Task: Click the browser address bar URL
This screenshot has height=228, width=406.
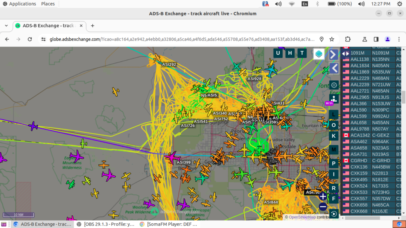Action: tap(182, 39)
